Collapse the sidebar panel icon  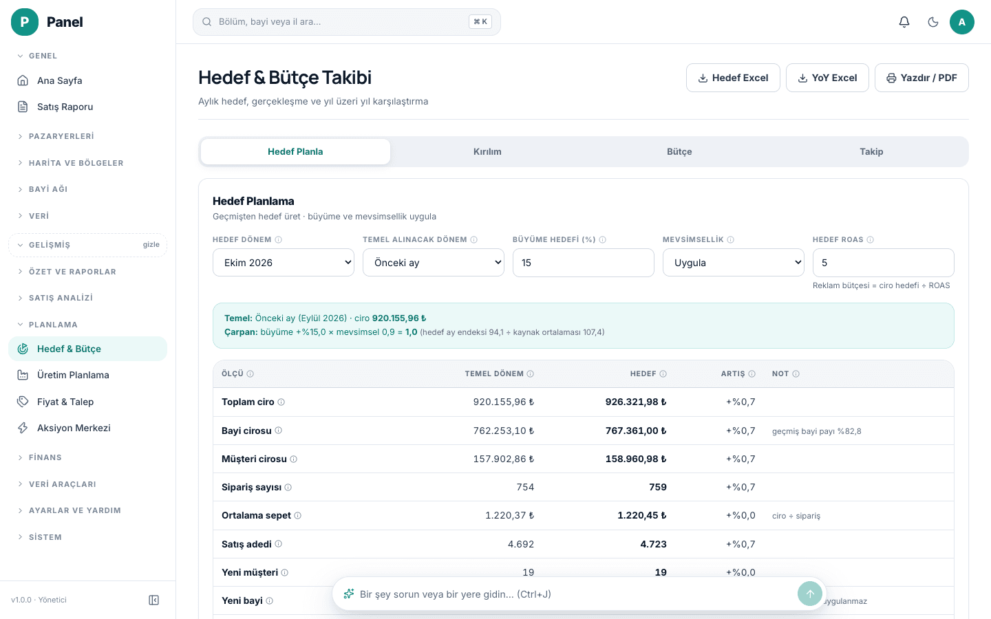(x=154, y=600)
